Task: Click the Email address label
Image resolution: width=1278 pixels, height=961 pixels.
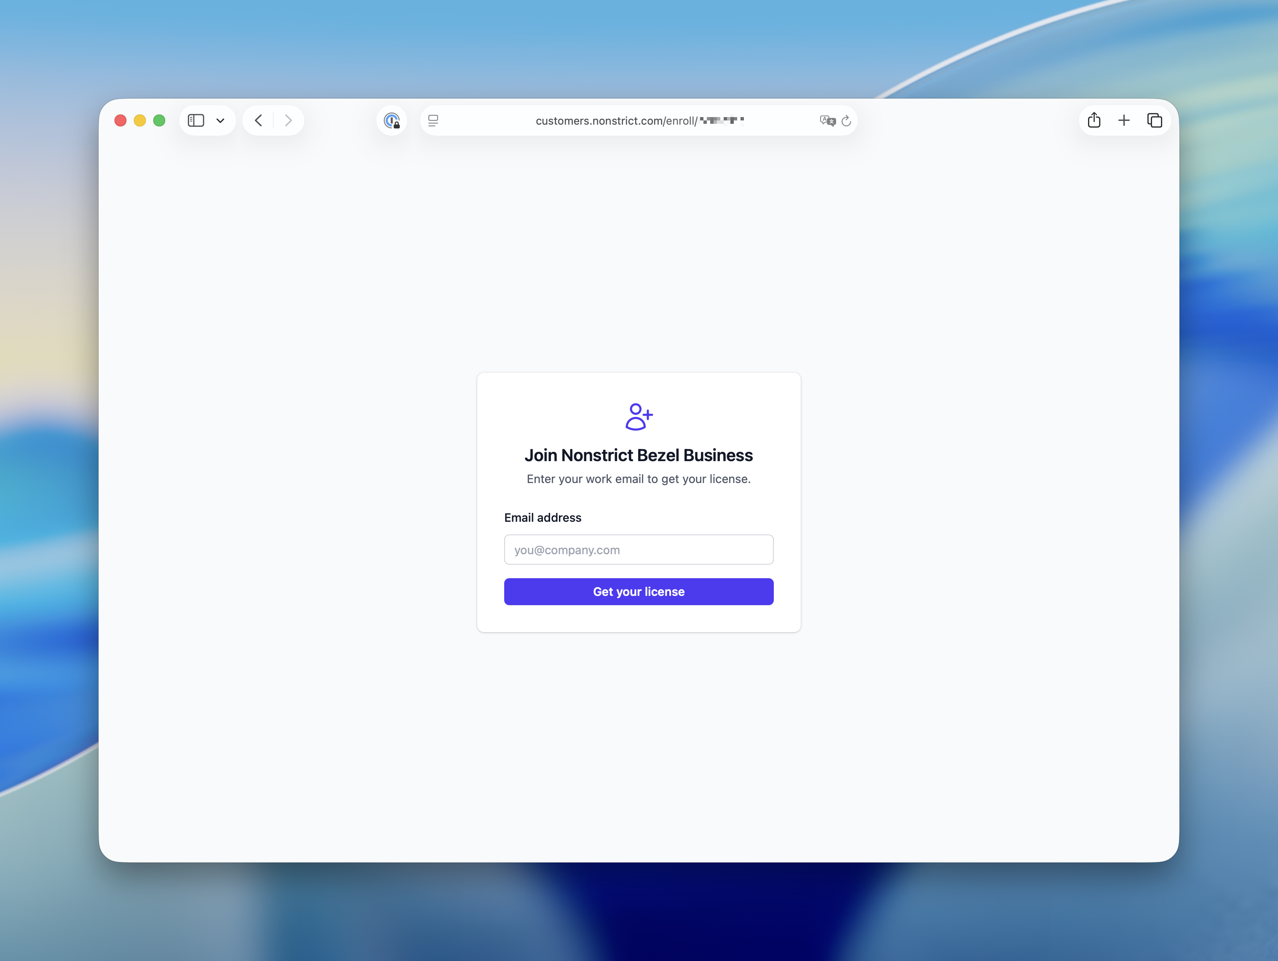Action: 543,518
